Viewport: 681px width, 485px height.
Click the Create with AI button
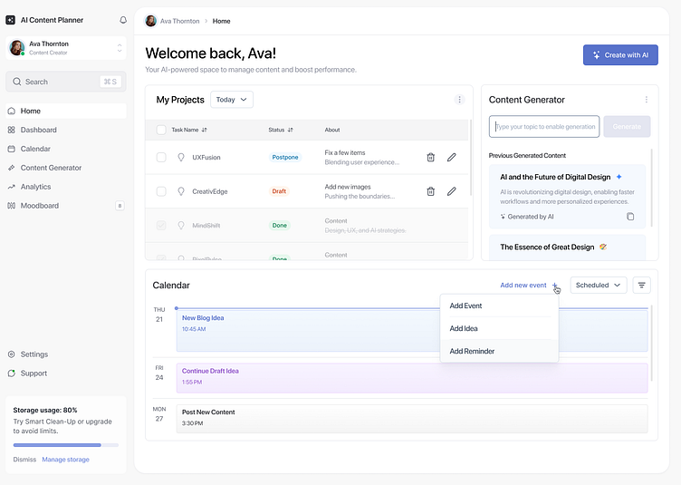click(x=620, y=55)
